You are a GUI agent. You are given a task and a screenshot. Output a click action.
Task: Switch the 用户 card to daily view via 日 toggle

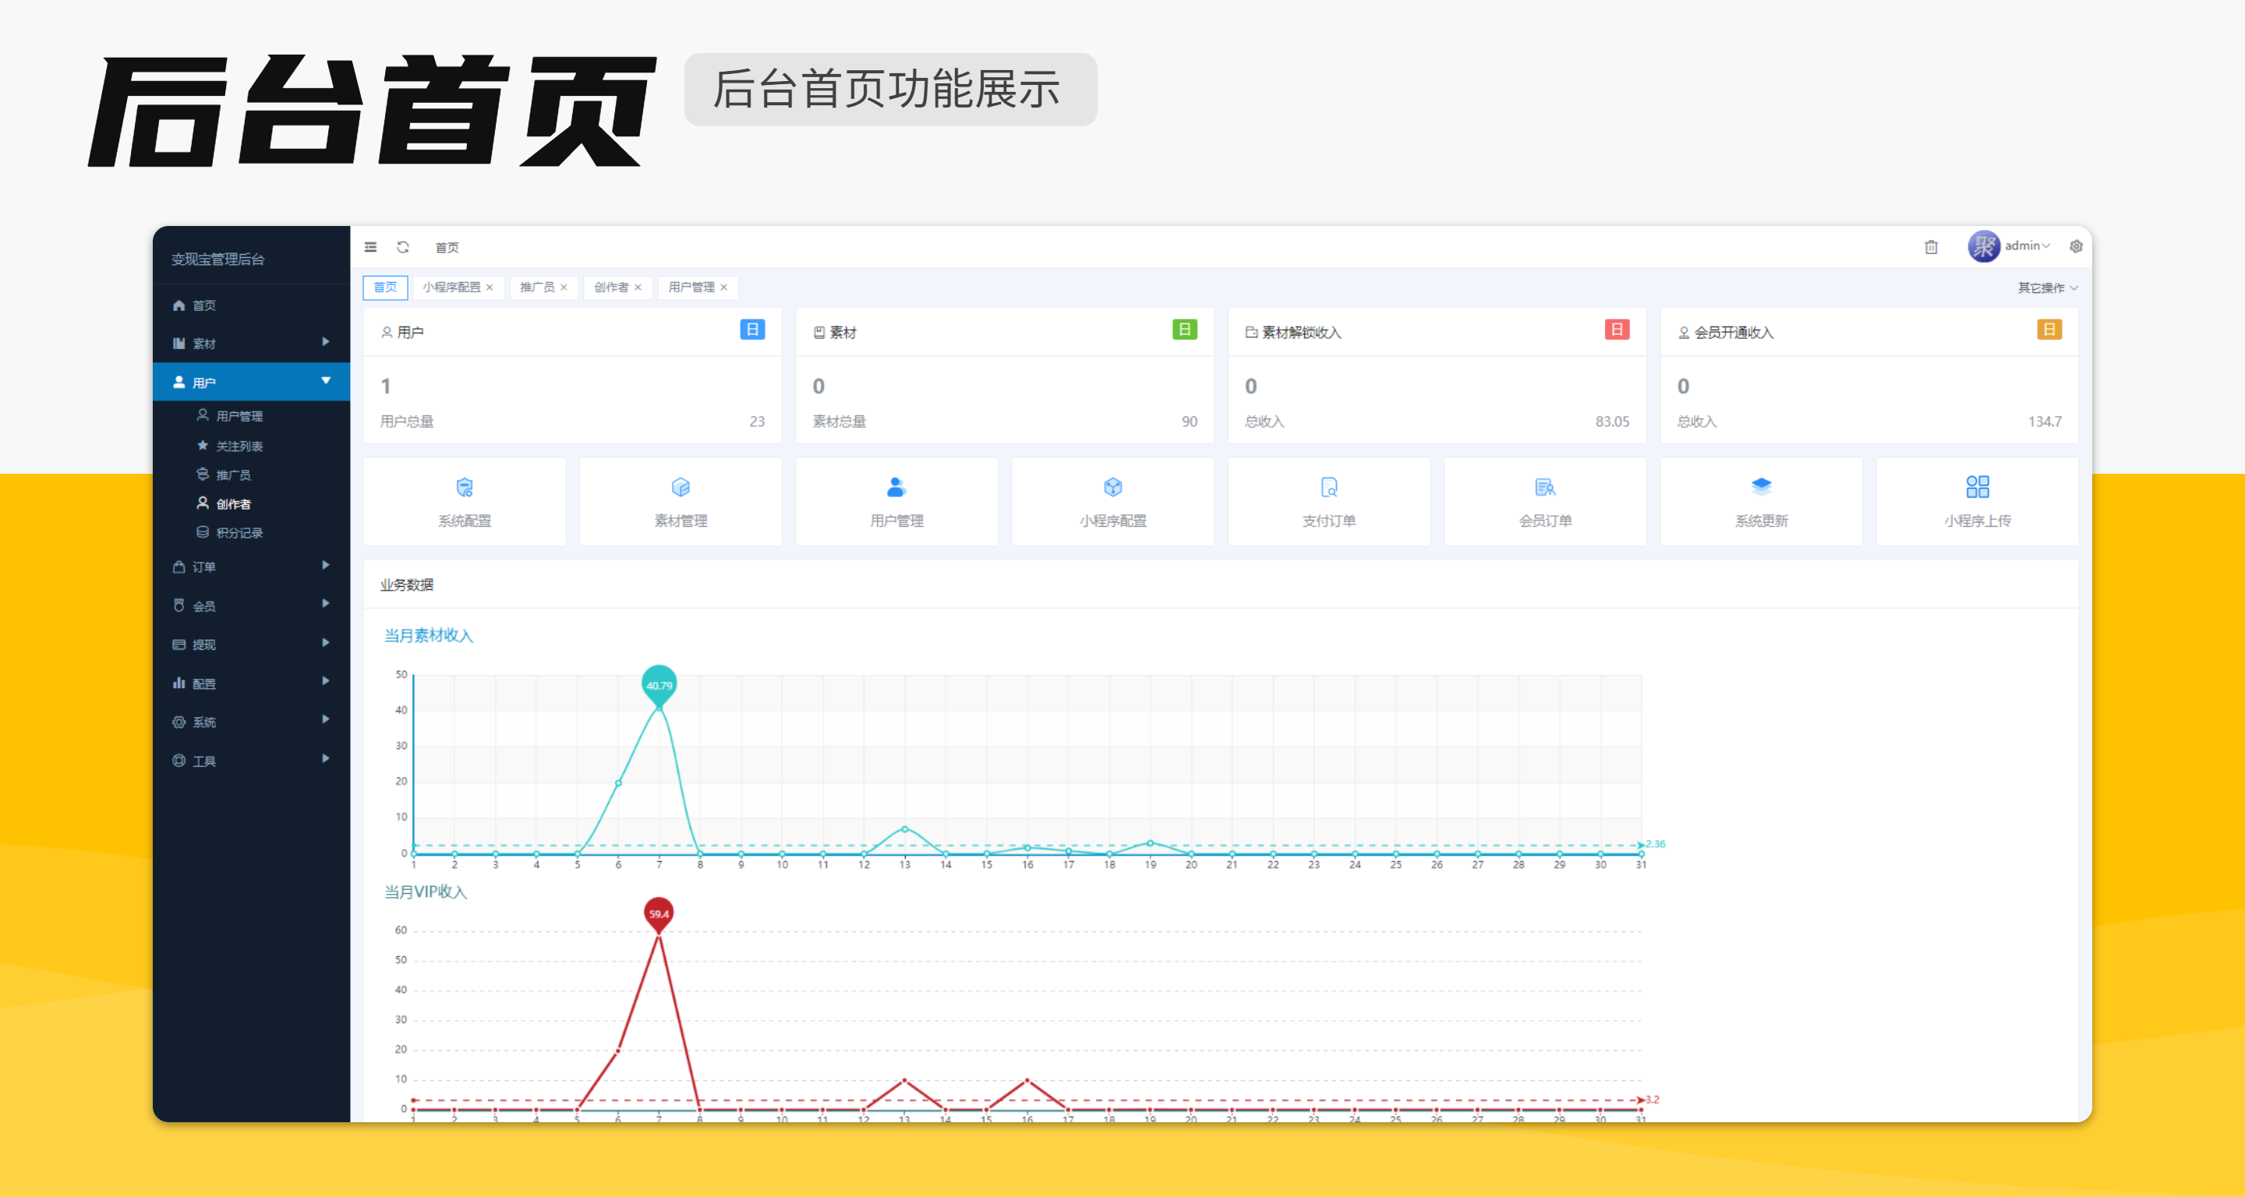[x=753, y=330]
